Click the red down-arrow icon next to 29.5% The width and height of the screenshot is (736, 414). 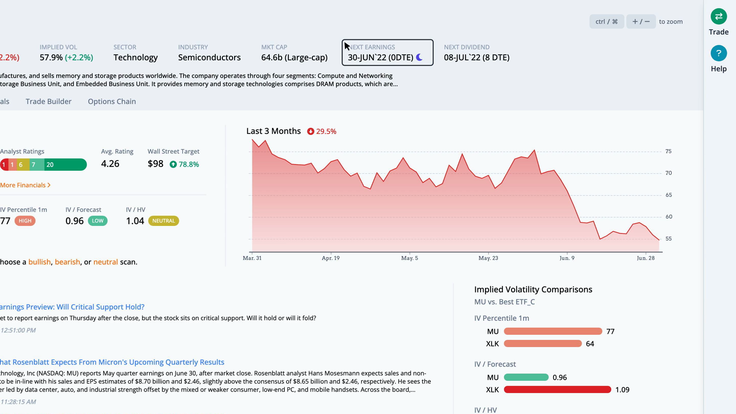(x=310, y=131)
